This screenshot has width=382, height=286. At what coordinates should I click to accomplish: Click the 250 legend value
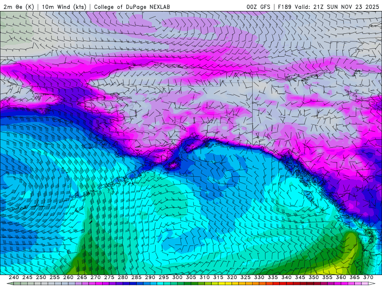[x=41, y=277]
